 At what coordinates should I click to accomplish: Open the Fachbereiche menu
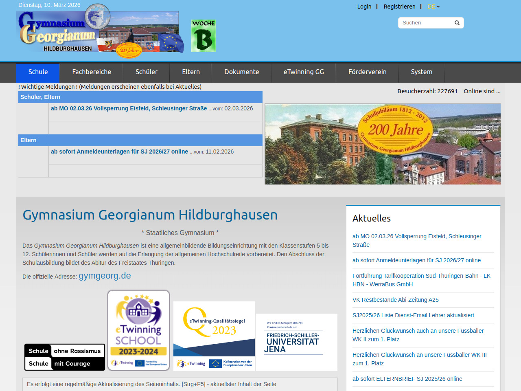[92, 72]
